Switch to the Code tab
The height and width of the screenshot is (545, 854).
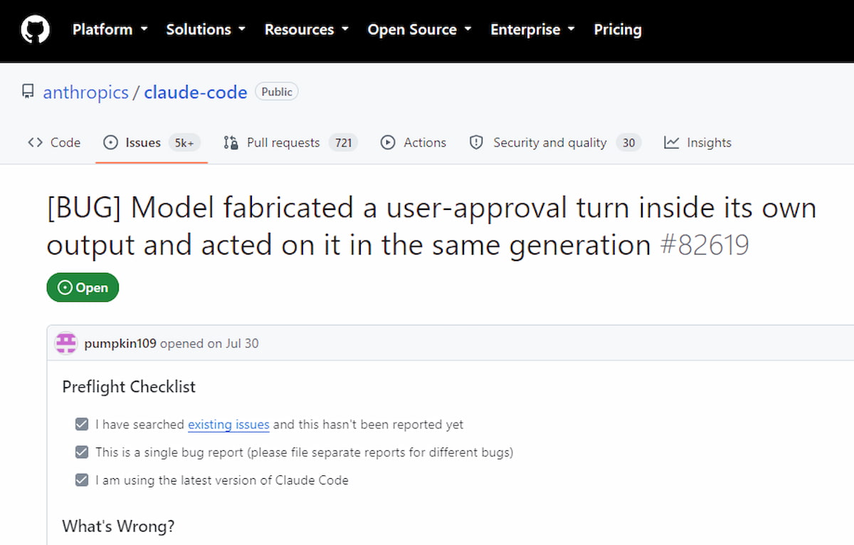[x=54, y=142]
